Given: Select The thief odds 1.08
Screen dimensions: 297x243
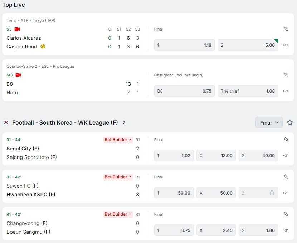Looking at the screenshot, I should (248, 91).
